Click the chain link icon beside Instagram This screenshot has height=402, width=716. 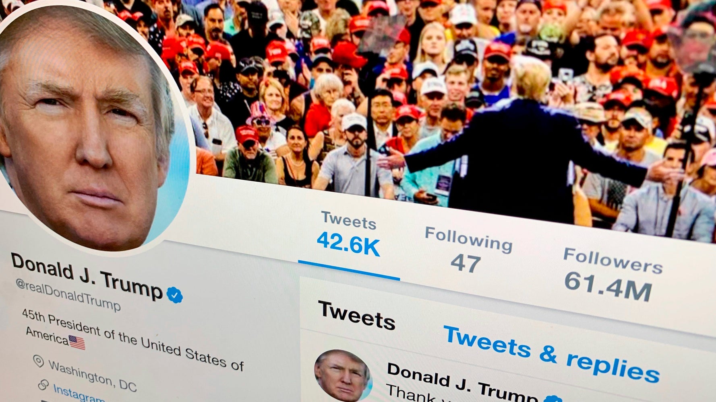(43, 385)
